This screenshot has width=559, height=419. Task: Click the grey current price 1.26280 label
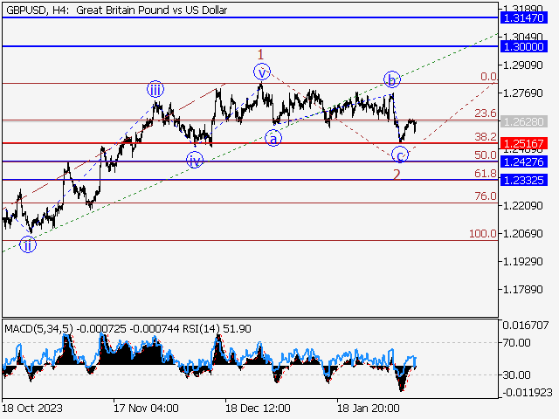click(x=523, y=122)
